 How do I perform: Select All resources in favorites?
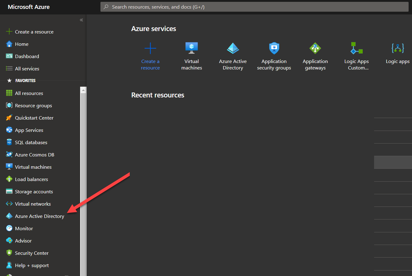29,93
